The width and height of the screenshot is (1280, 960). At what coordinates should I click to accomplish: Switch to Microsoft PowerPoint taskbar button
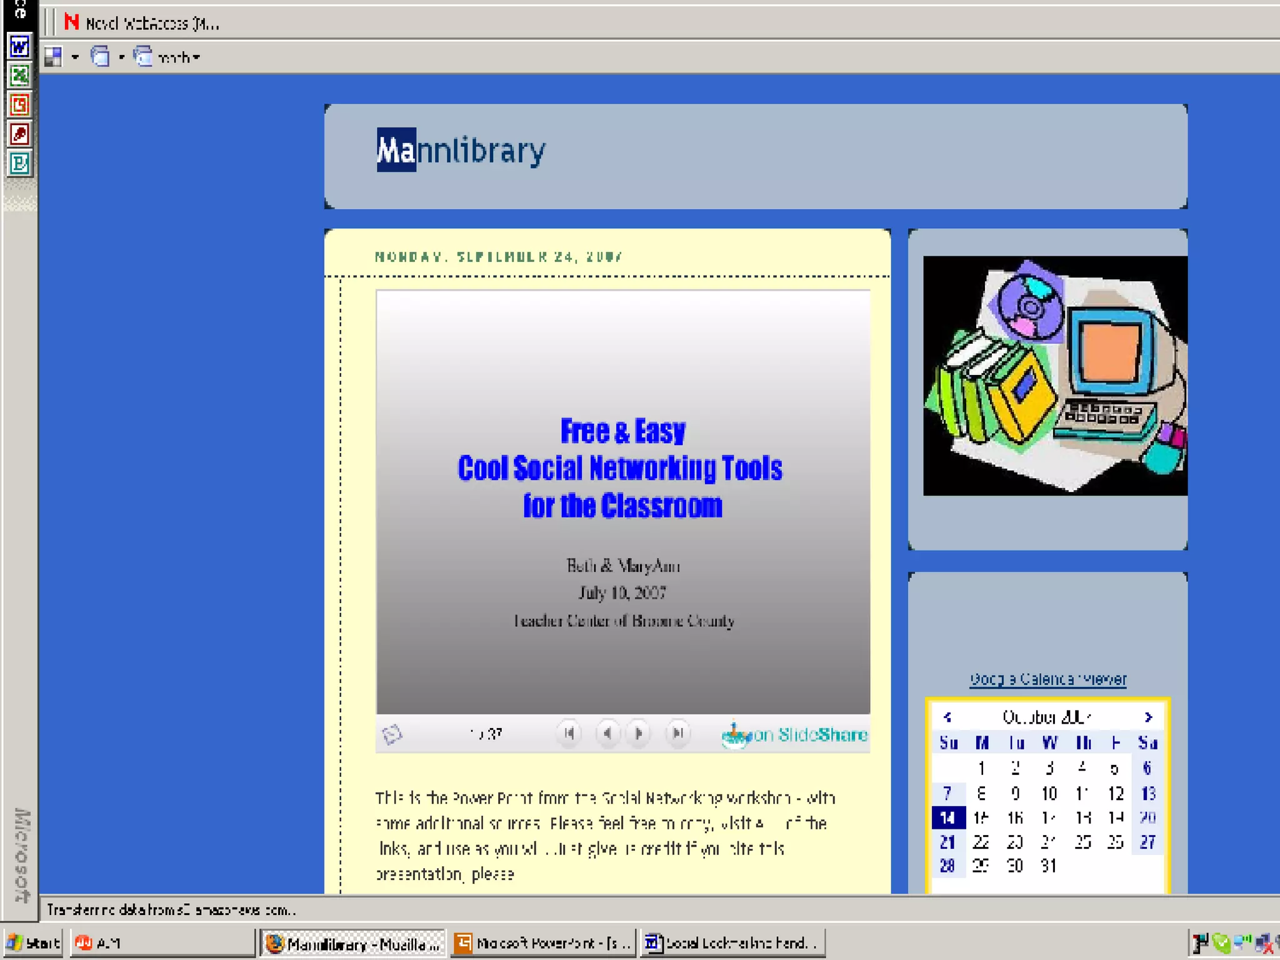[542, 943]
